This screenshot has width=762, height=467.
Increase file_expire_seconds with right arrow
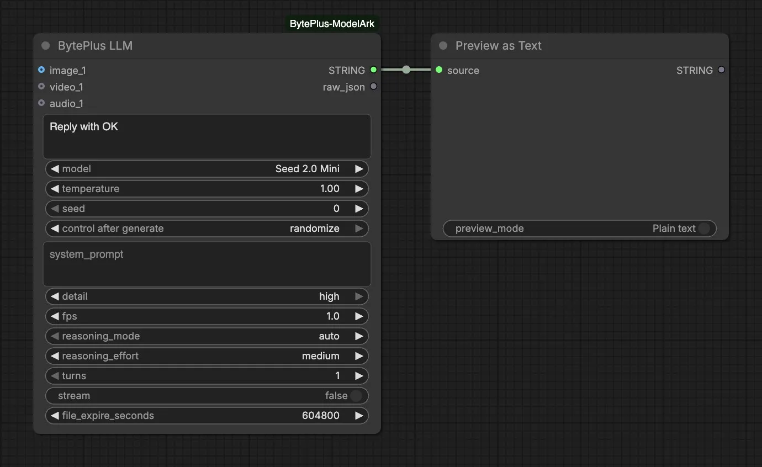coord(359,416)
